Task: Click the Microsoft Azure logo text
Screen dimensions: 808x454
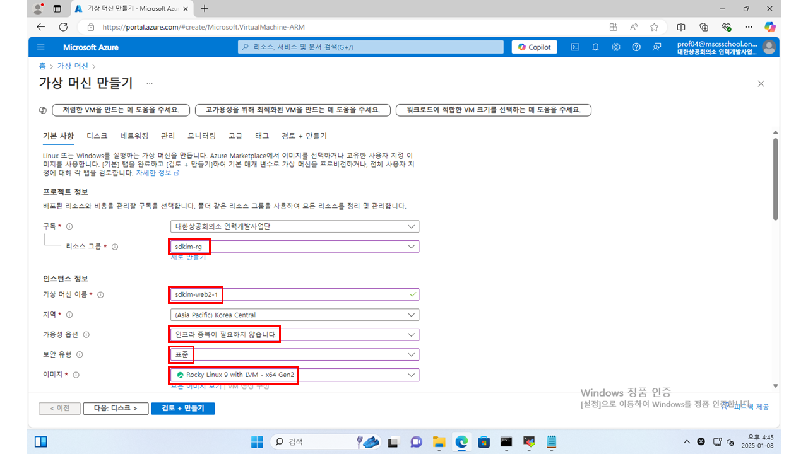Action: [91, 47]
